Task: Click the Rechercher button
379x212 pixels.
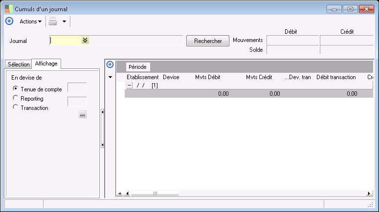Action: [208, 41]
